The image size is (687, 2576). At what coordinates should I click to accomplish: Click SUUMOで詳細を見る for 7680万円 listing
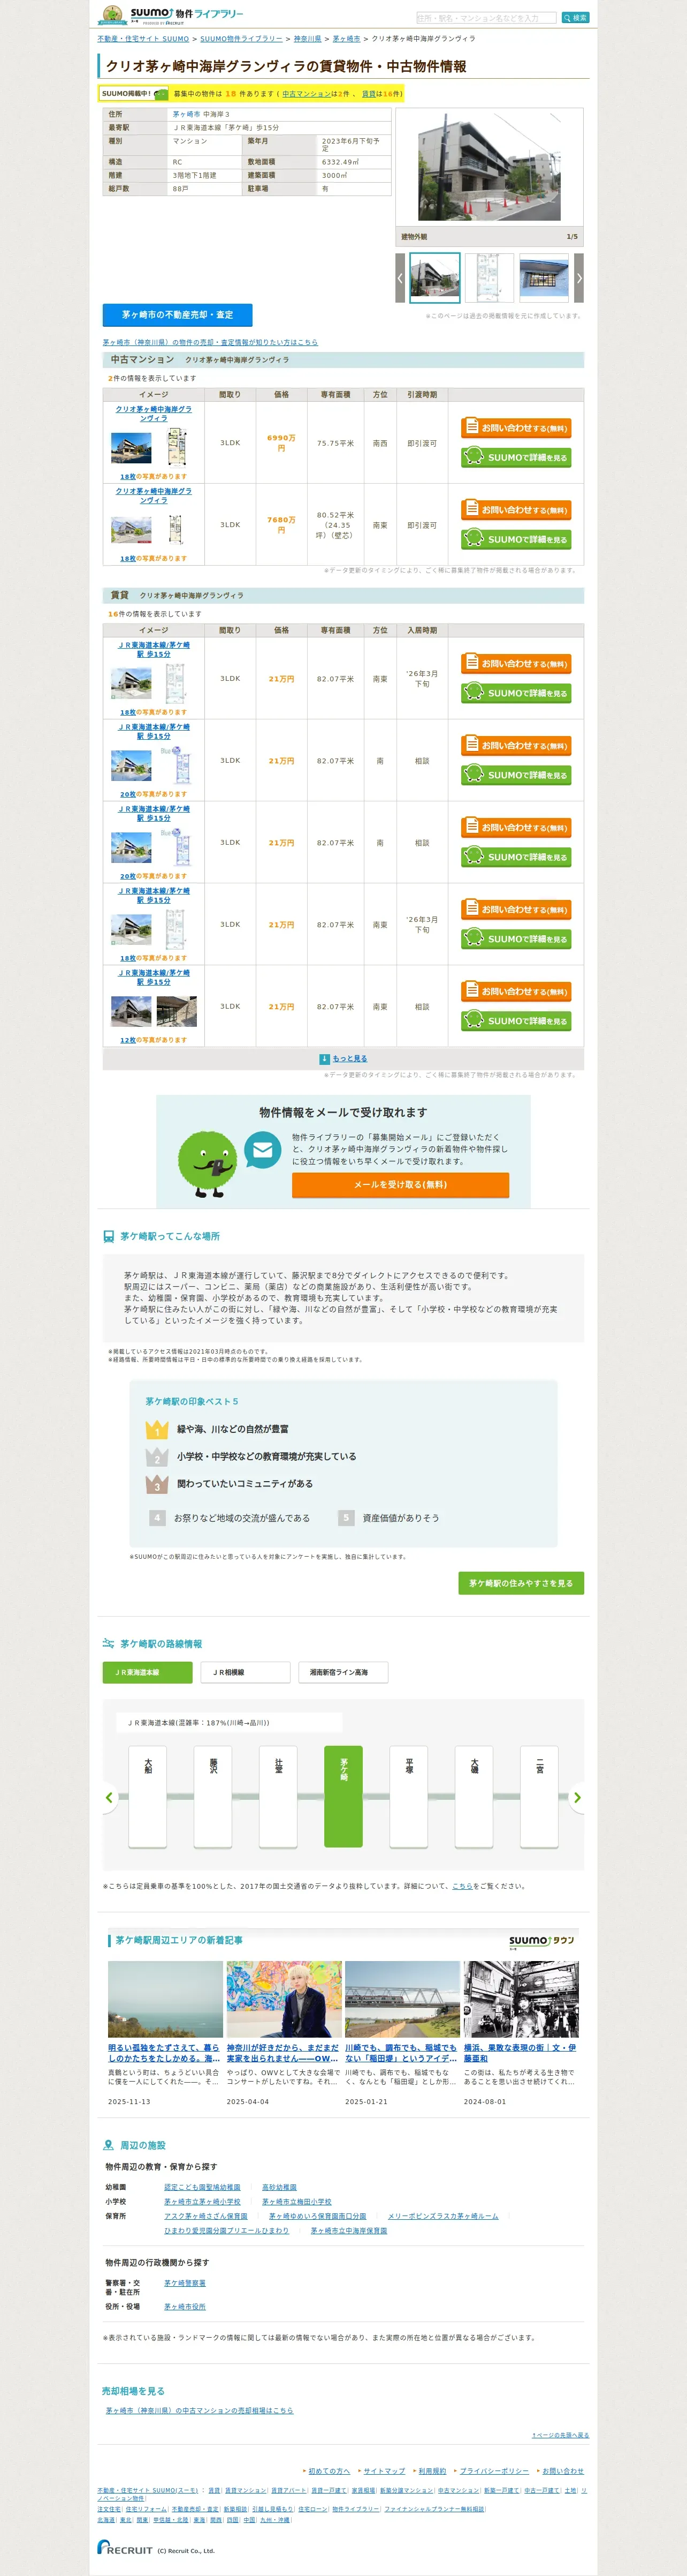pos(515,539)
